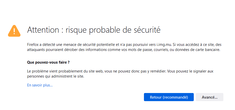Click the "Que pouvez-vous faire ?" subheading
The image size is (235, 110).
coord(48,62)
